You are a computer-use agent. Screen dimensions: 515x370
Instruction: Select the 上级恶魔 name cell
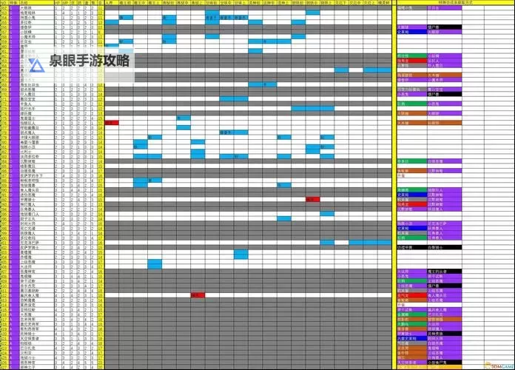[x=37, y=262]
